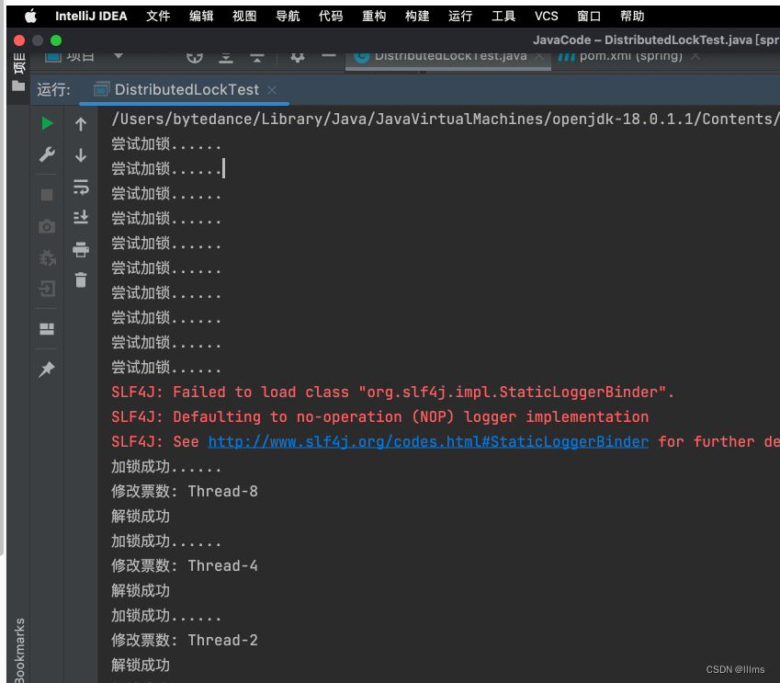The width and height of the screenshot is (780, 683).
Task: Click the camera thread dump icon
Action: pyautogui.click(x=47, y=227)
